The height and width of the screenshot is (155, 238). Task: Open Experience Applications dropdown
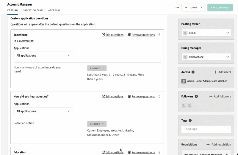click(43, 55)
